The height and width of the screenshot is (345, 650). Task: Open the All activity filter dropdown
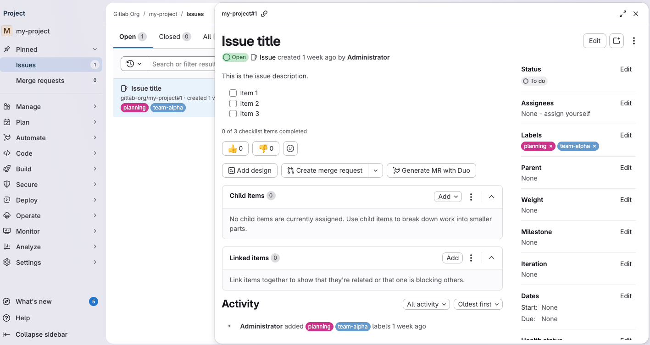click(427, 304)
